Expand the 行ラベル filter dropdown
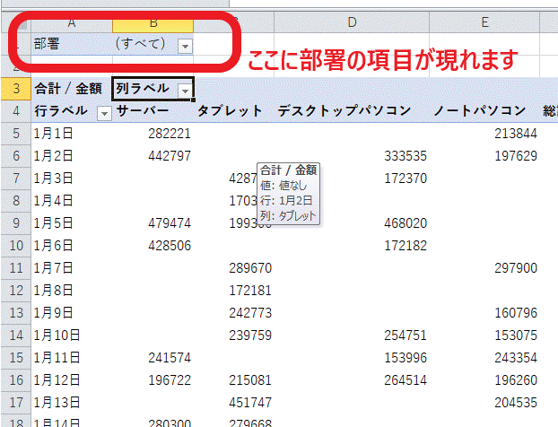This screenshot has height=427, width=558. tap(103, 112)
